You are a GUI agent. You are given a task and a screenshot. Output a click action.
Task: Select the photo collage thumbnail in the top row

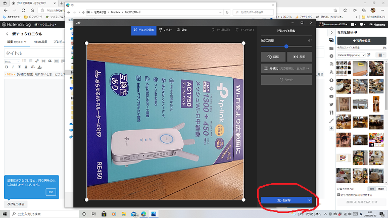click(x=344, y=68)
